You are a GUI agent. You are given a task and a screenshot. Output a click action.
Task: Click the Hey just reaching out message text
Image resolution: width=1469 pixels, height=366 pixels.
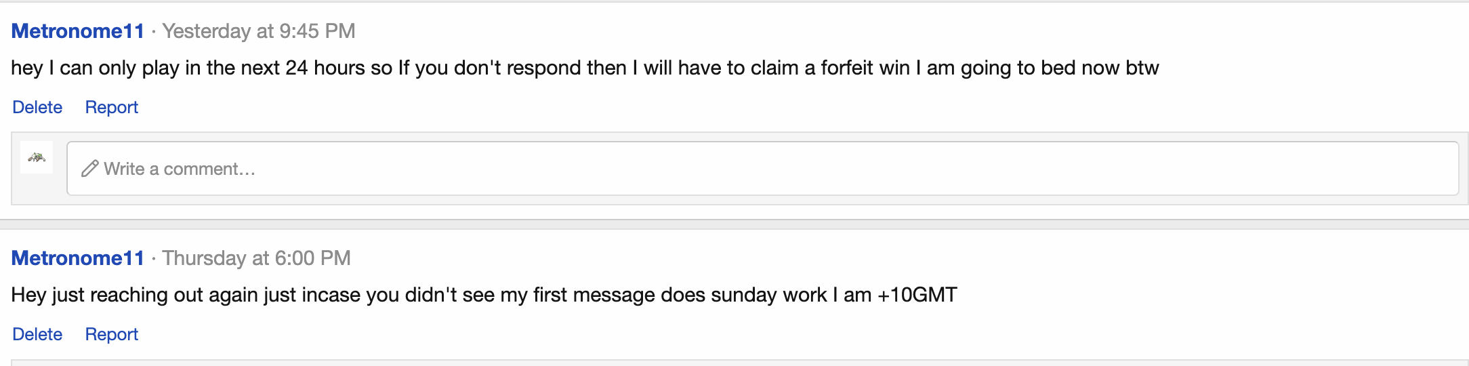[x=484, y=295]
